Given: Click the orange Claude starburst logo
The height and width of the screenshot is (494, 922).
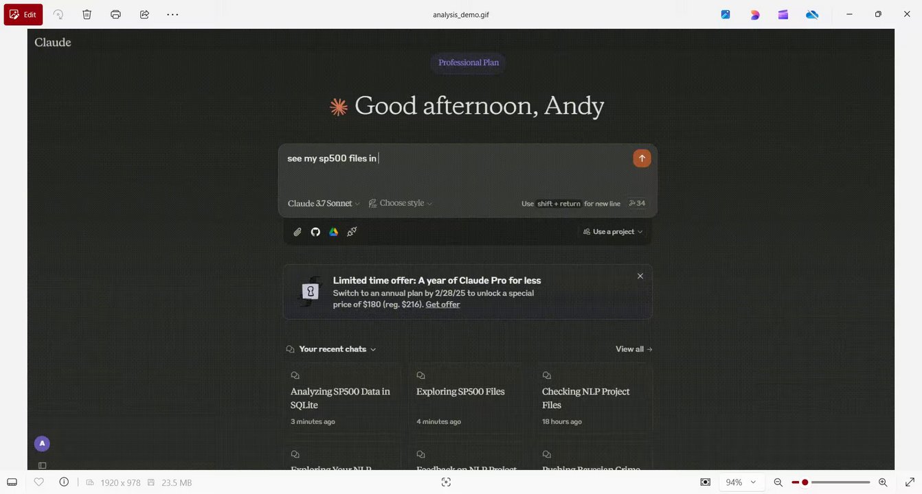Looking at the screenshot, I should point(339,106).
